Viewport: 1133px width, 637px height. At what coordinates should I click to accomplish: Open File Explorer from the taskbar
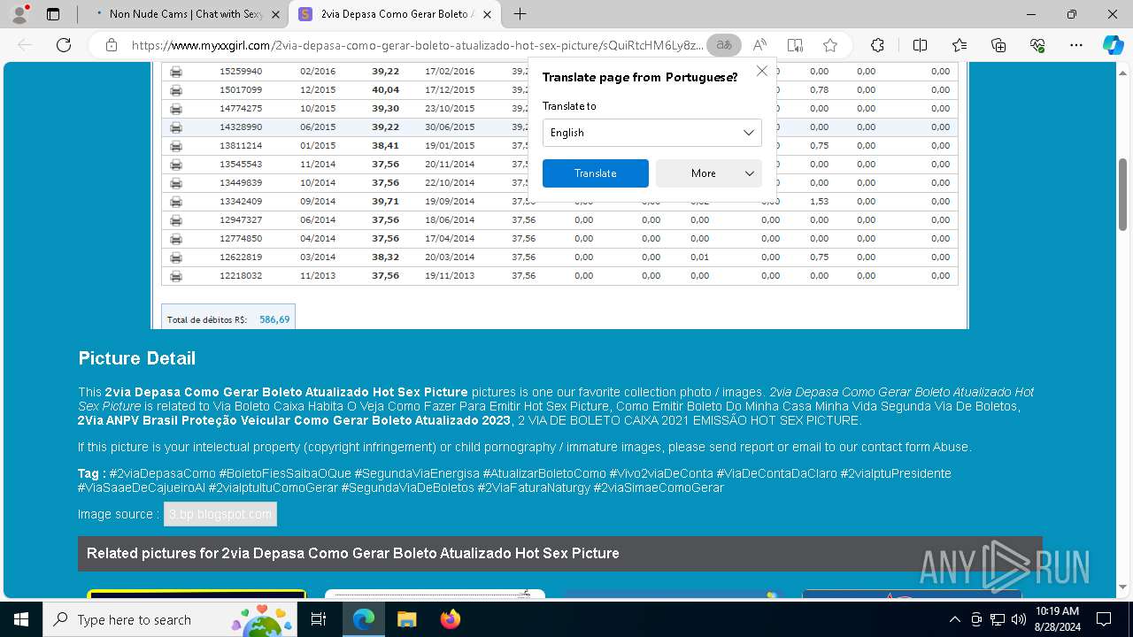pyautogui.click(x=406, y=619)
